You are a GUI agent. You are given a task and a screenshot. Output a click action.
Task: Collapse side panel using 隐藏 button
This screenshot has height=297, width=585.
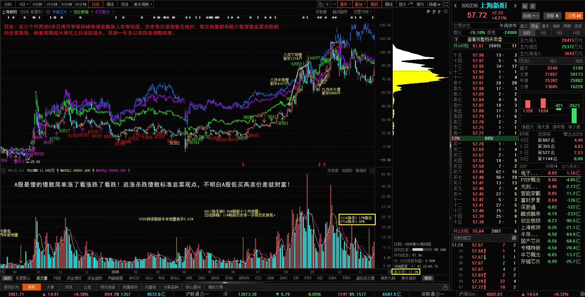435,4
